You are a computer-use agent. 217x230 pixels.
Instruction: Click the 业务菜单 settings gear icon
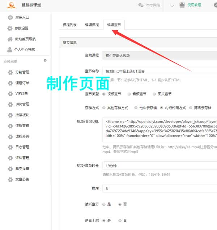pyautogui.click(x=45, y=60)
